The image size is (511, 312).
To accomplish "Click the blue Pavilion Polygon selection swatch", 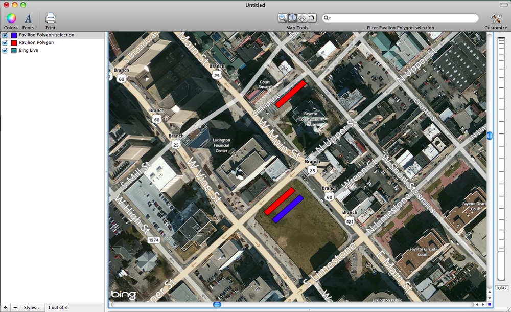I will coord(14,35).
